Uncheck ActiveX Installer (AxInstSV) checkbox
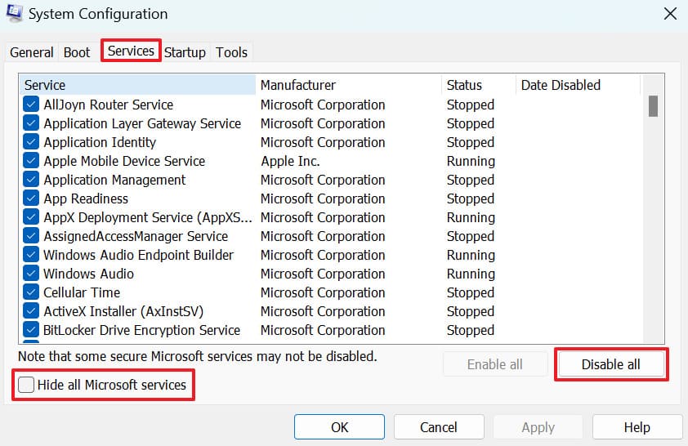 (x=31, y=311)
